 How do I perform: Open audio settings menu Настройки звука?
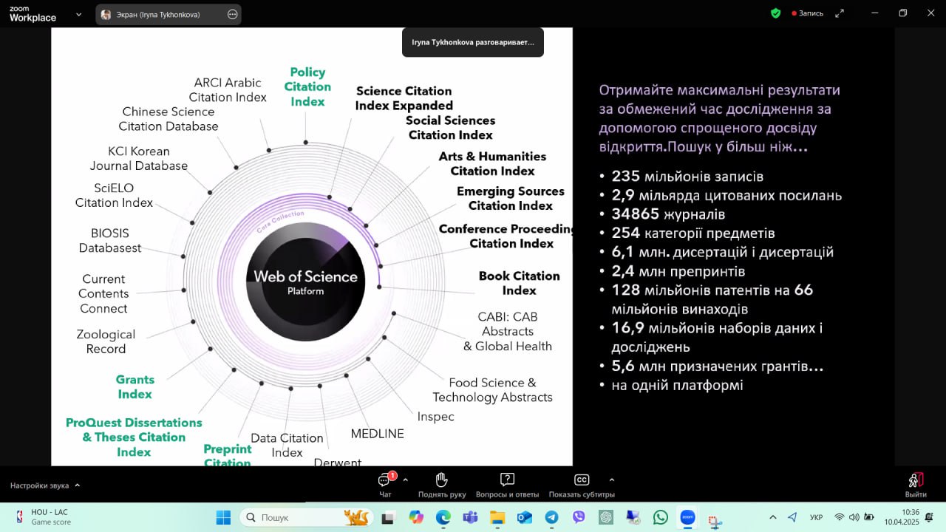pyautogui.click(x=45, y=485)
